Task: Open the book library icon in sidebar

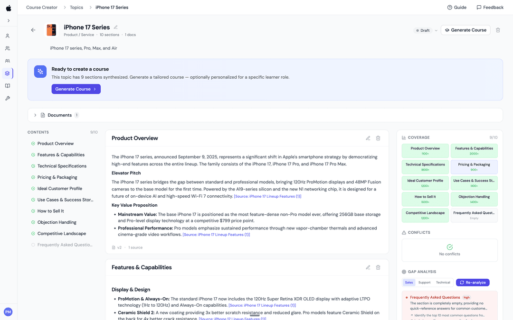Action: (7, 86)
